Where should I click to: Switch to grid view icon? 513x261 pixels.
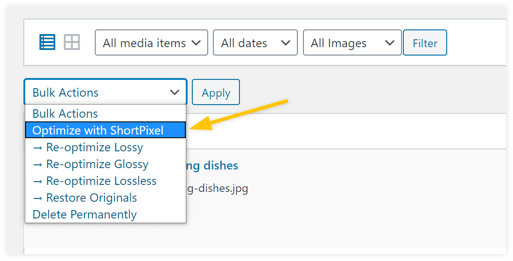tap(71, 42)
